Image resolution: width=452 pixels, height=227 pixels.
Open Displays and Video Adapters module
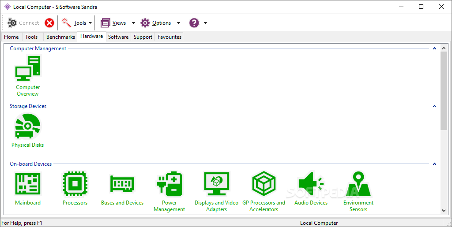(x=216, y=192)
